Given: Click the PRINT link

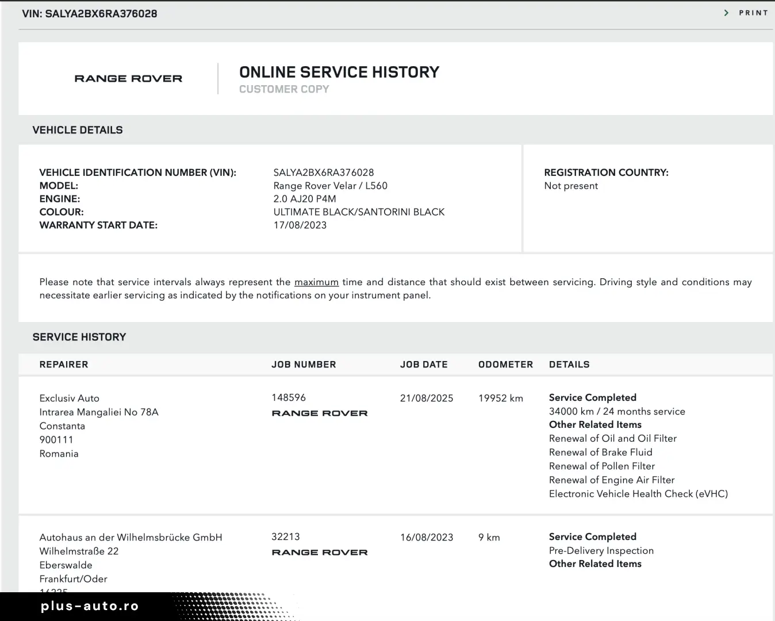Looking at the screenshot, I should (753, 13).
